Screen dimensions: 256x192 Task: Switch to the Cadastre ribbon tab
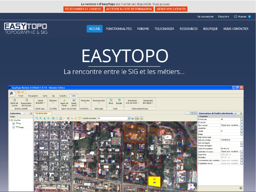pyautogui.click(x=63, y=96)
